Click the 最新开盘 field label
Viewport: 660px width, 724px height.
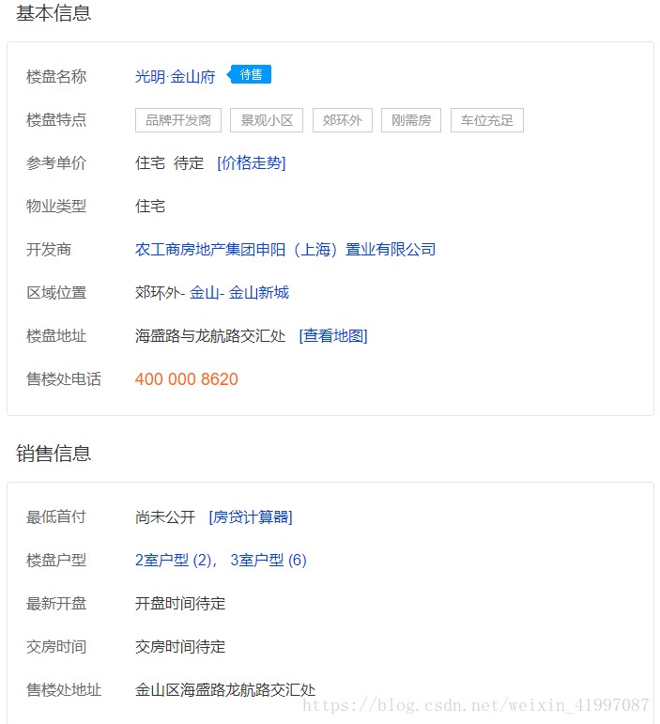(x=56, y=604)
